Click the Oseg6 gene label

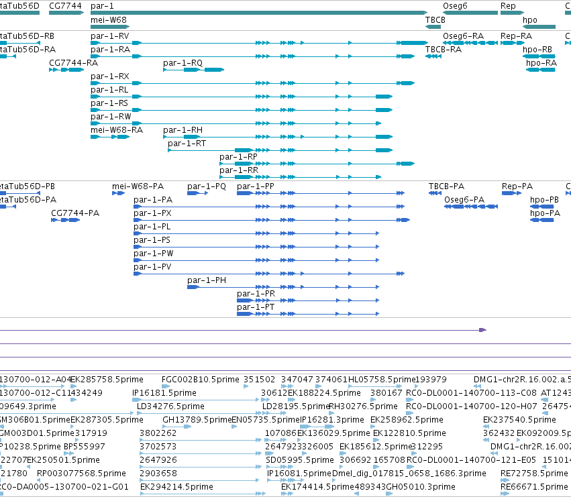pyautogui.click(x=455, y=6)
